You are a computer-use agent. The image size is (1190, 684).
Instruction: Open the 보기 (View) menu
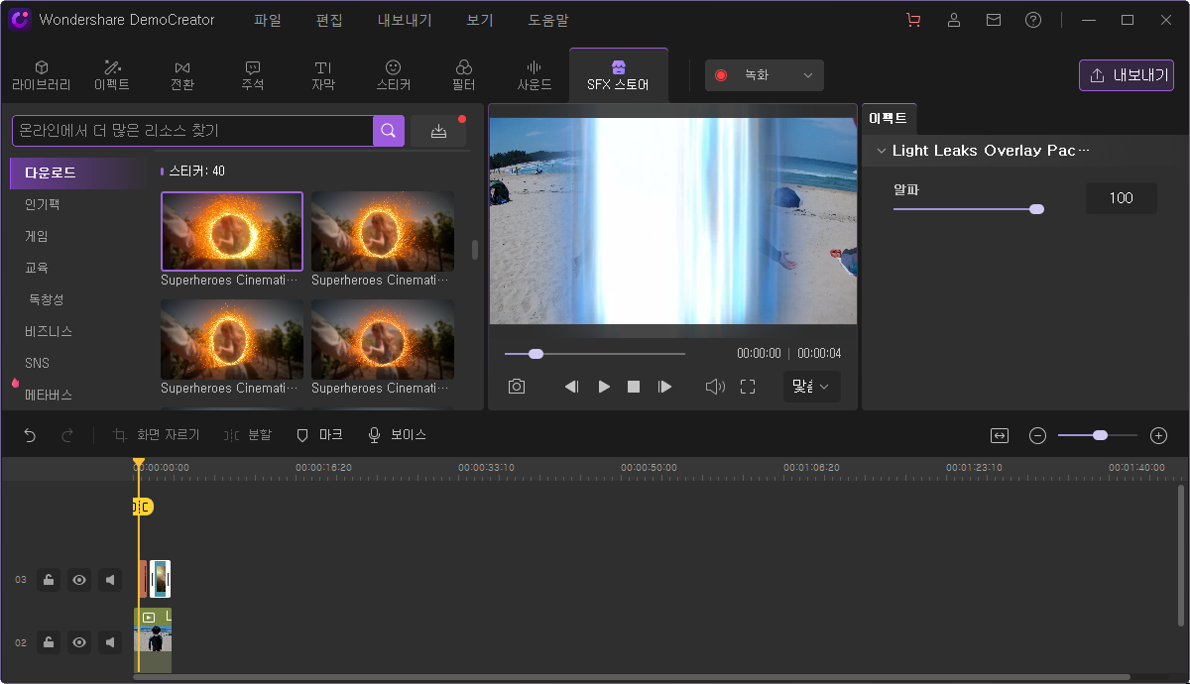pyautogui.click(x=478, y=20)
